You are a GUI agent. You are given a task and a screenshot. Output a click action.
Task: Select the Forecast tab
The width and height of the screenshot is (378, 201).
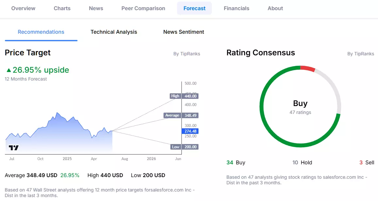(x=194, y=8)
